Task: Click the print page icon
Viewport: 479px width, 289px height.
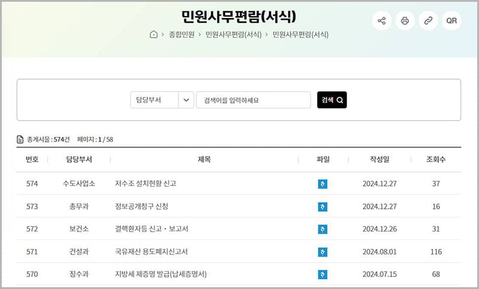Action: click(405, 20)
